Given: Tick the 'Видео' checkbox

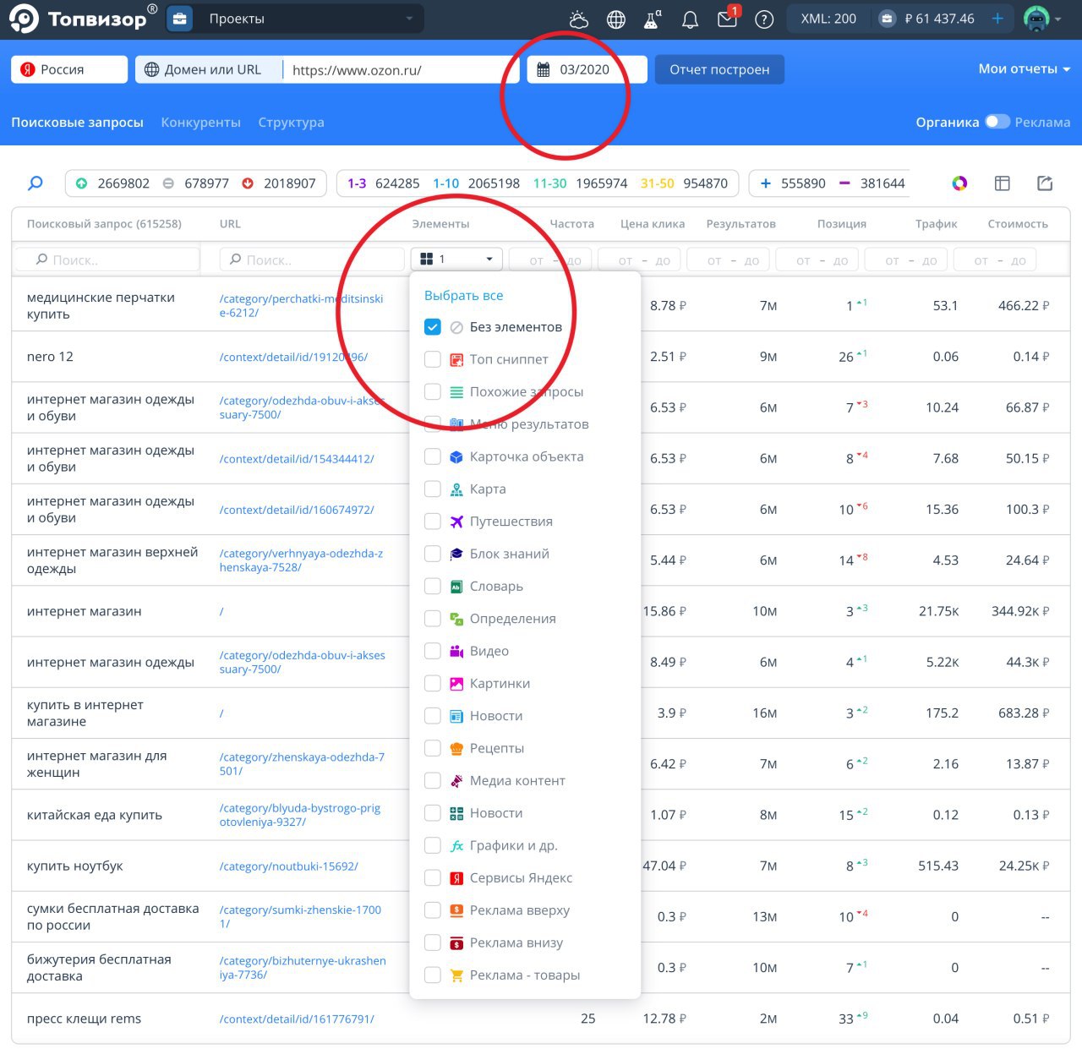Looking at the screenshot, I should (x=432, y=651).
